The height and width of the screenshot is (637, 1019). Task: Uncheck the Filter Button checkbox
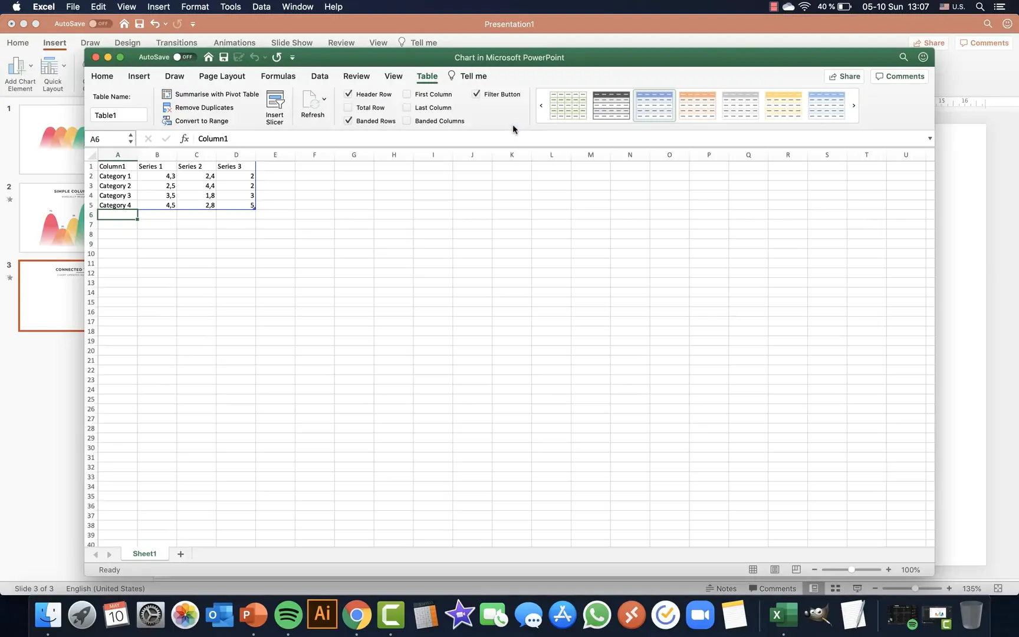[476, 94]
